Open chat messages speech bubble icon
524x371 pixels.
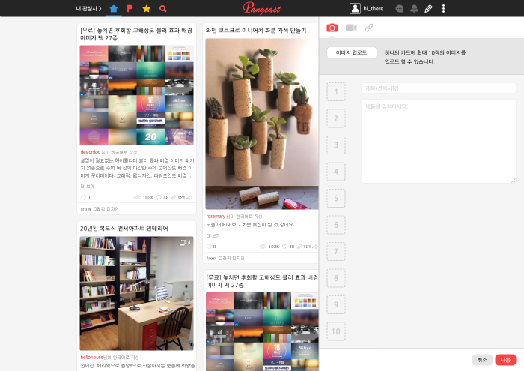(x=399, y=9)
